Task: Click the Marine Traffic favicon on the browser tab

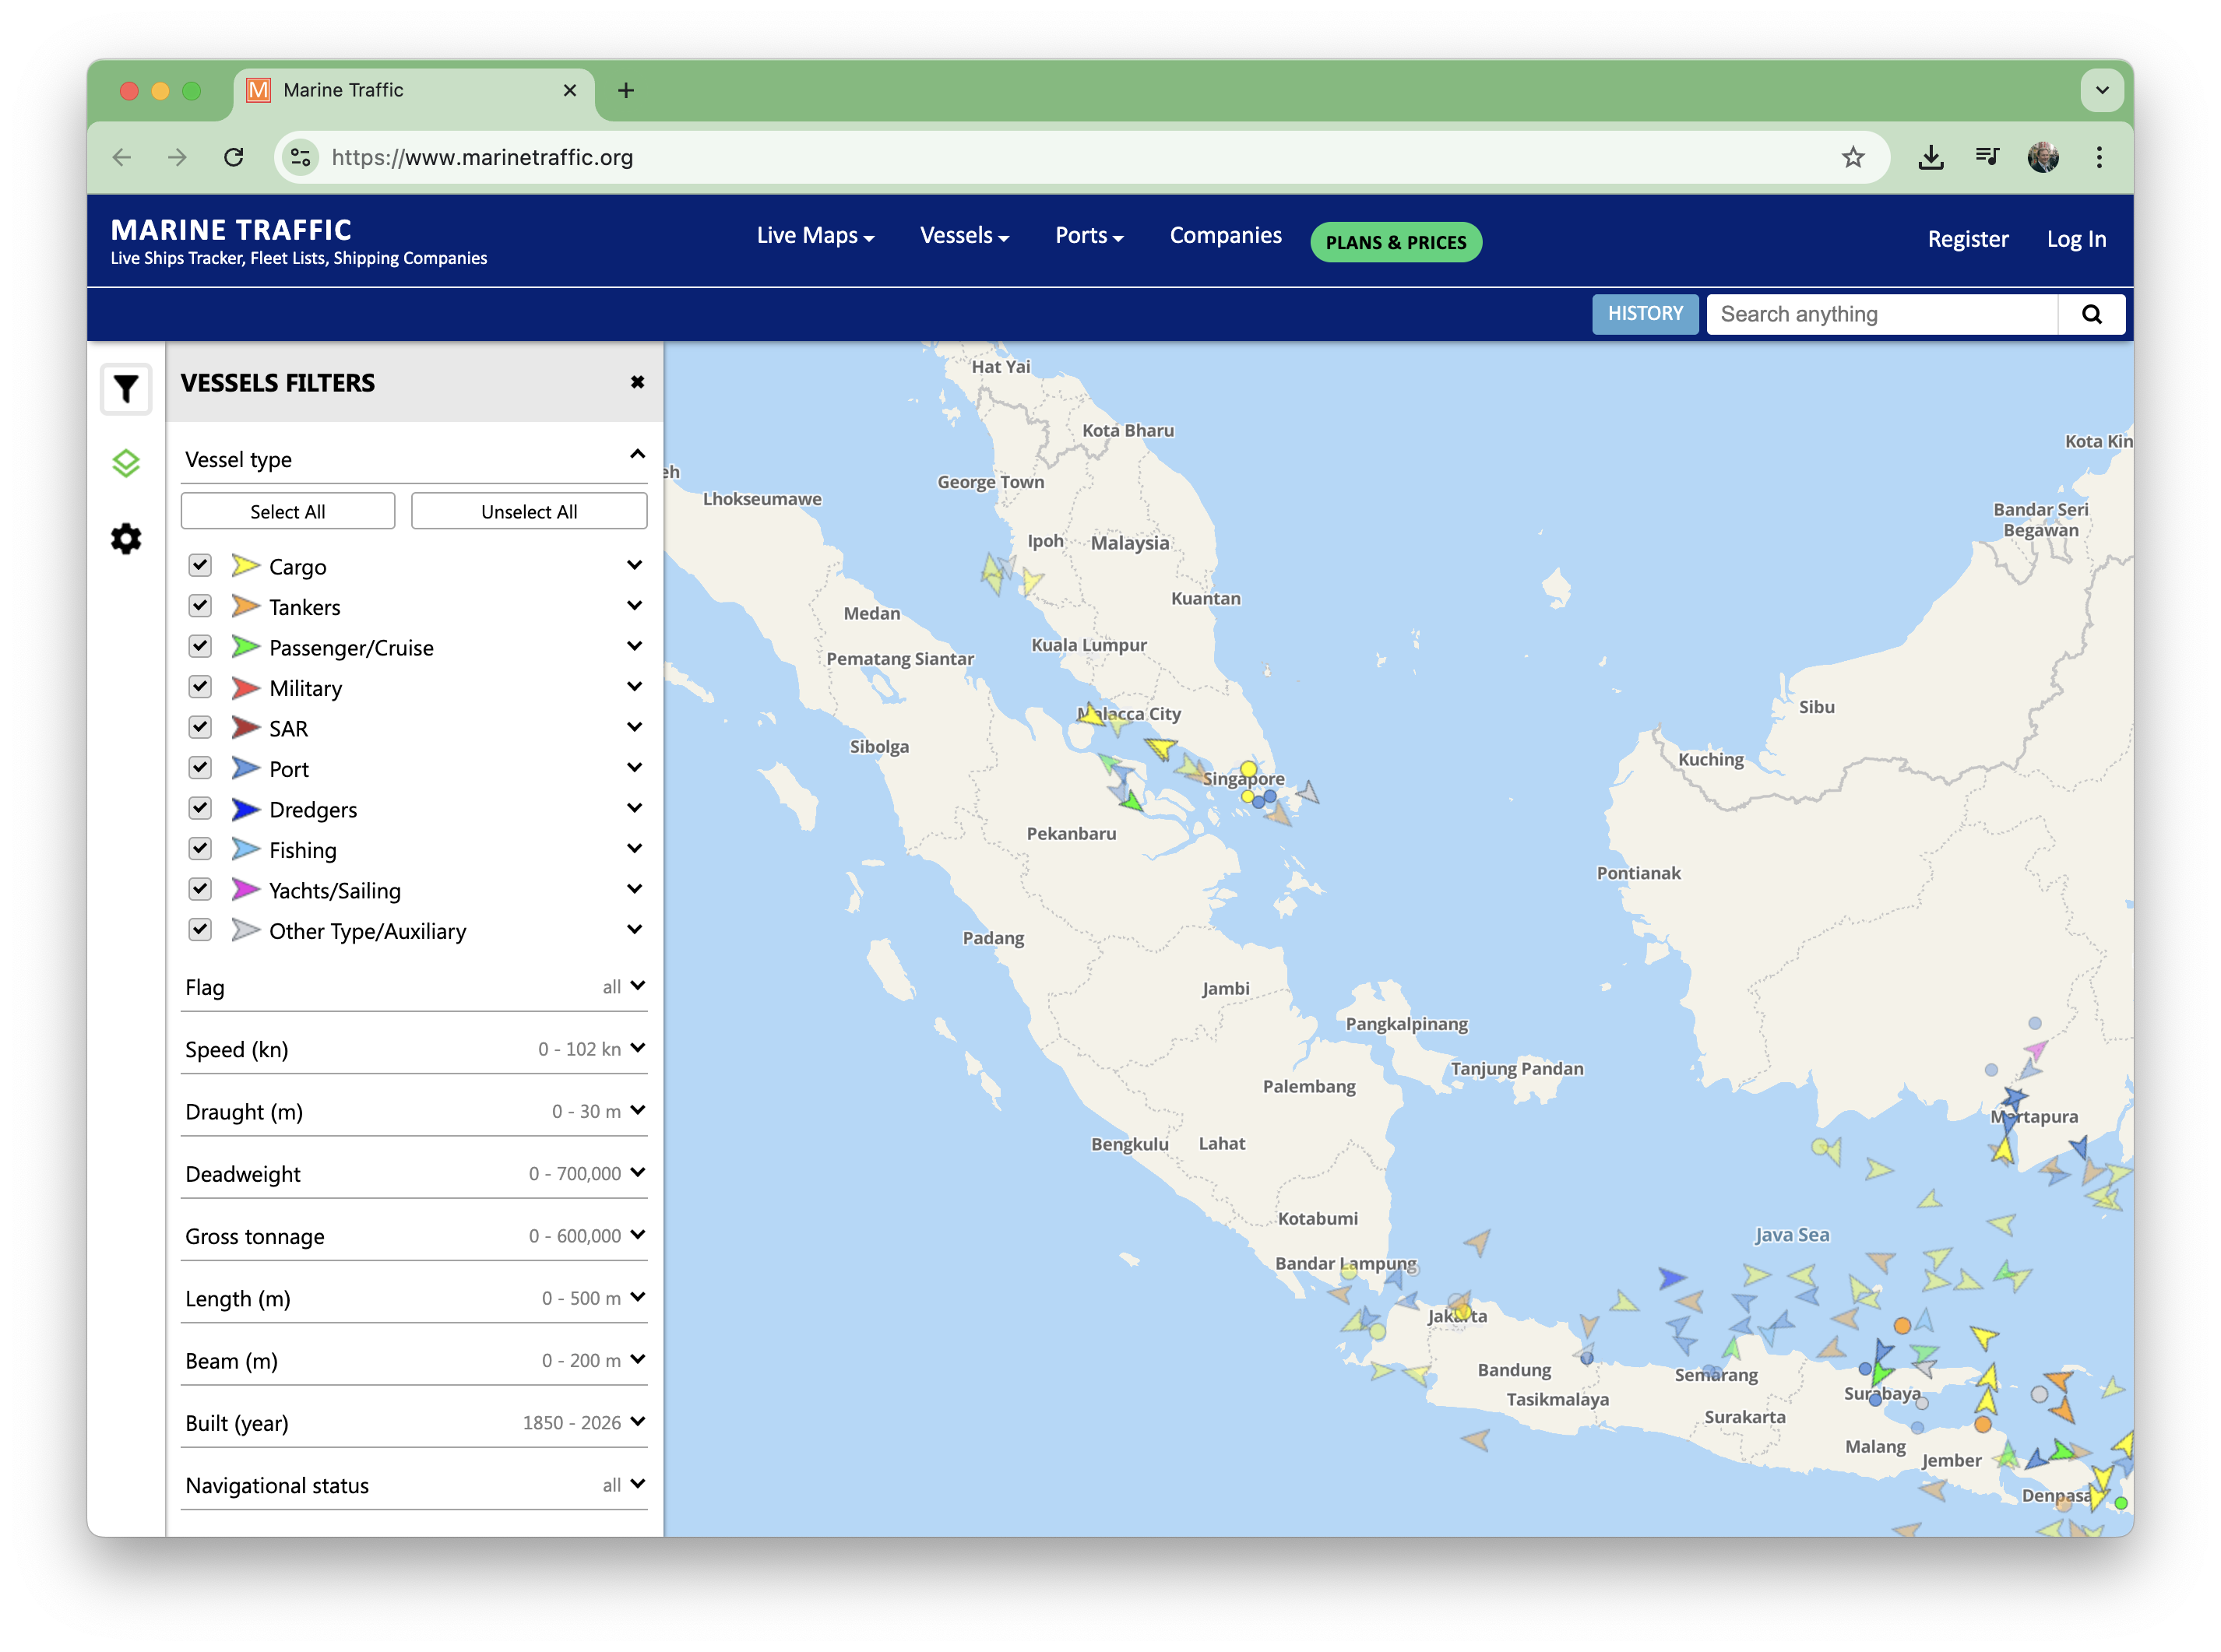Action: coord(258,90)
